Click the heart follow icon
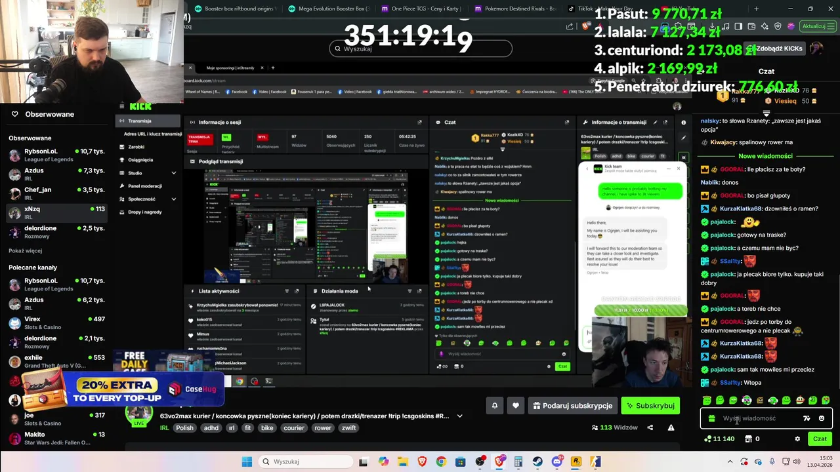This screenshot has height=472, width=840. 516,406
